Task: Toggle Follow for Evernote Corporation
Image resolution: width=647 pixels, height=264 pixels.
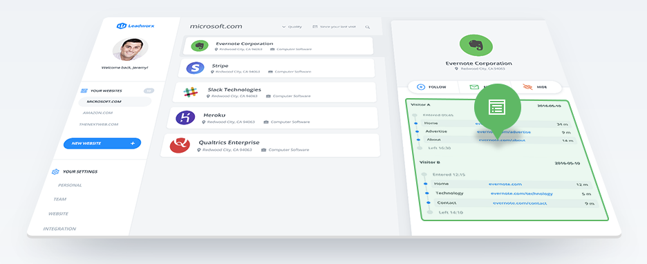Action: [x=432, y=87]
